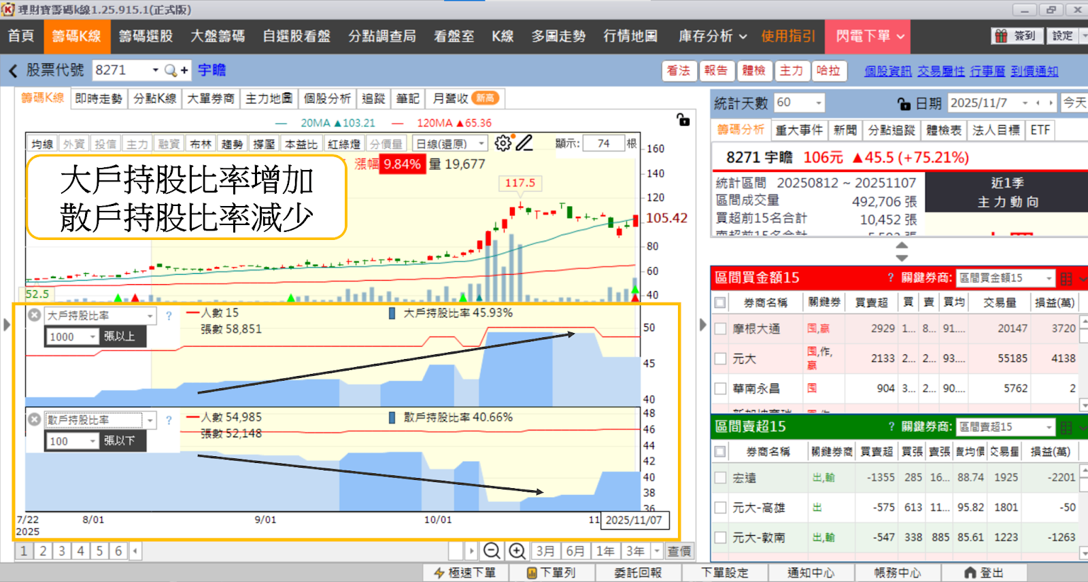The image size is (1088, 582).
Task: Toggle the lock icon beside 日期
Action: click(904, 103)
